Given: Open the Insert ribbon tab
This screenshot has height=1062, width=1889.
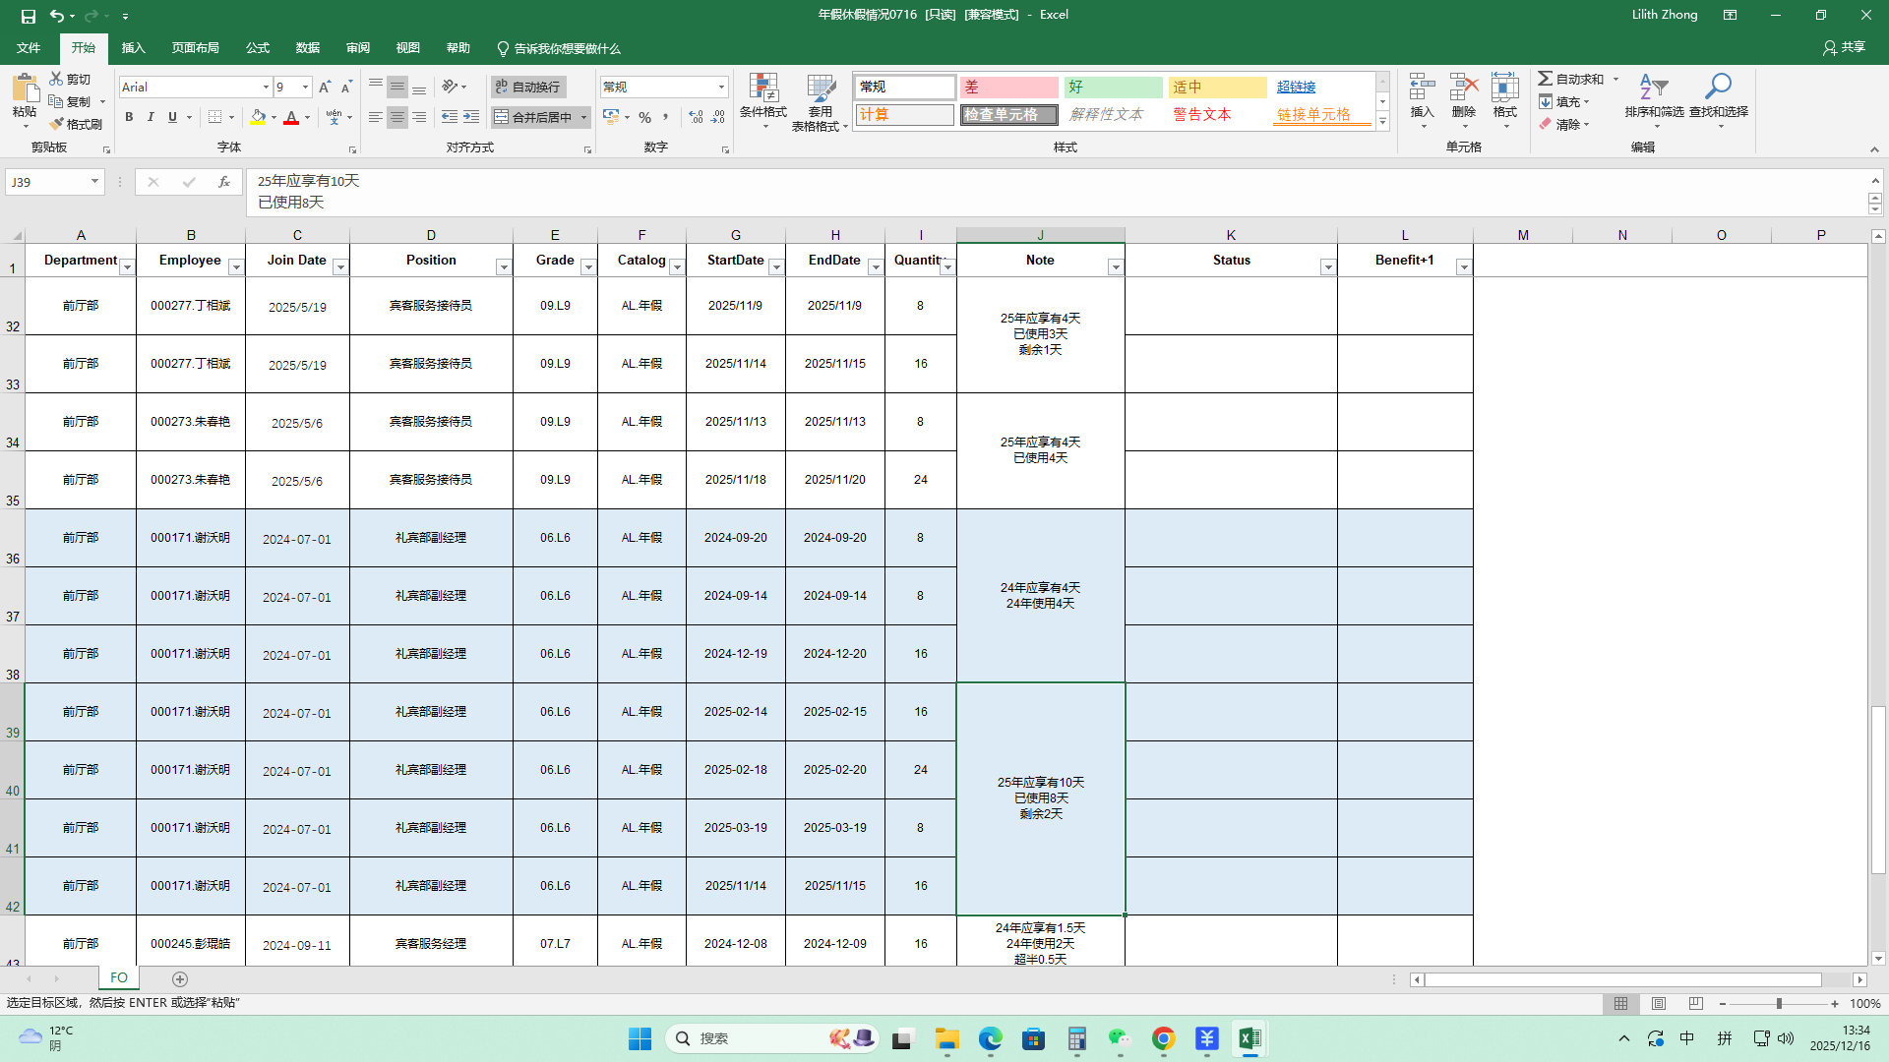Looking at the screenshot, I should tap(133, 48).
